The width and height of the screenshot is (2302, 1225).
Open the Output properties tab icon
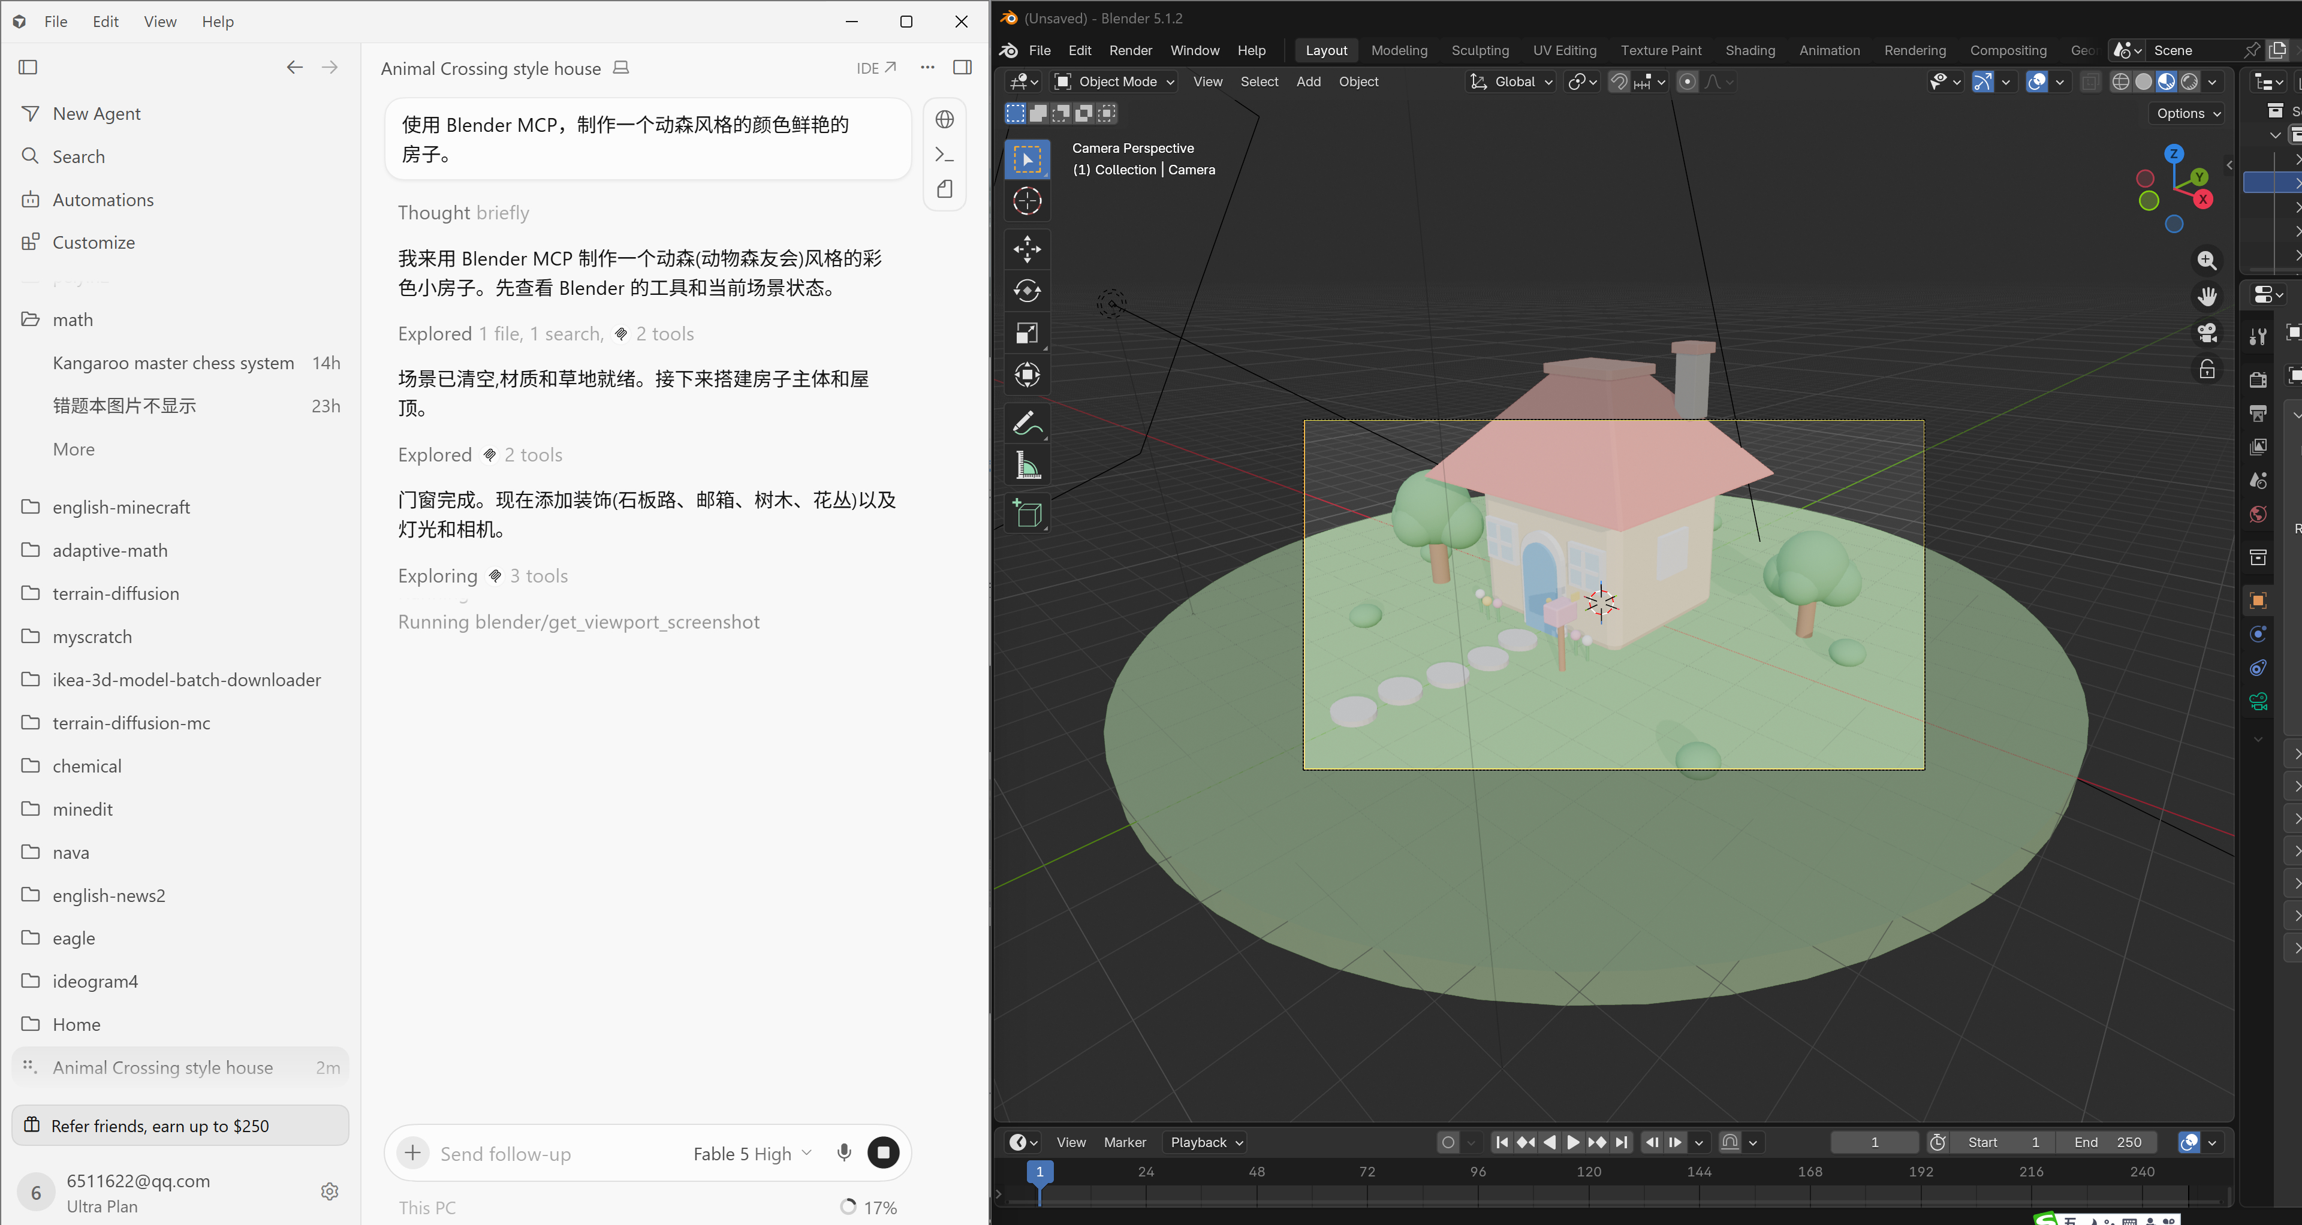[2258, 413]
